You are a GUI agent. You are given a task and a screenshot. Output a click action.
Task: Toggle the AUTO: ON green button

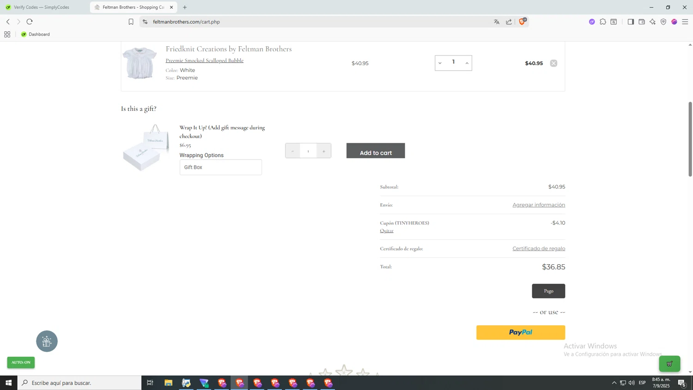(x=21, y=362)
